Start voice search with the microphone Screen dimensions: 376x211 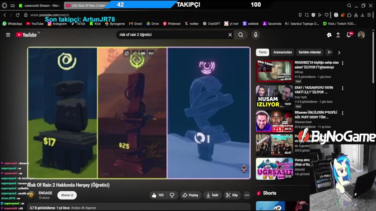(x=256, y=35)
